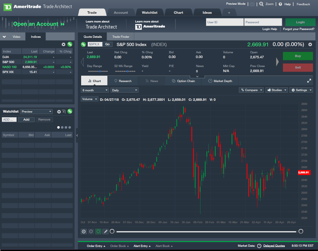318x251 pixels.
Task: Open Watchlist panel settings gear
Action: (x=59, y=112)
